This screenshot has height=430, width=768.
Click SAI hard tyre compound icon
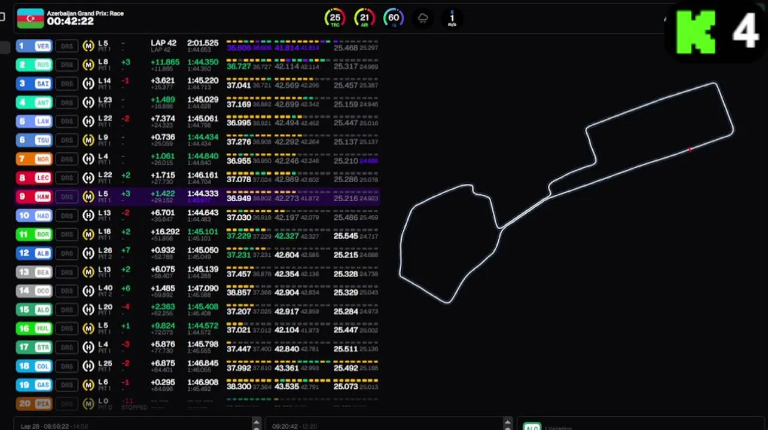click(89, 84)
